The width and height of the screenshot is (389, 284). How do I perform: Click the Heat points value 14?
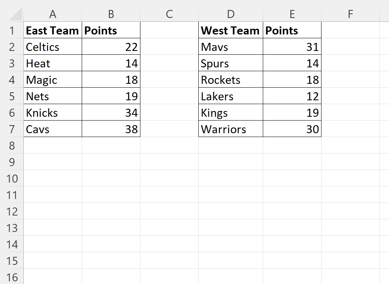click(111, 64)
